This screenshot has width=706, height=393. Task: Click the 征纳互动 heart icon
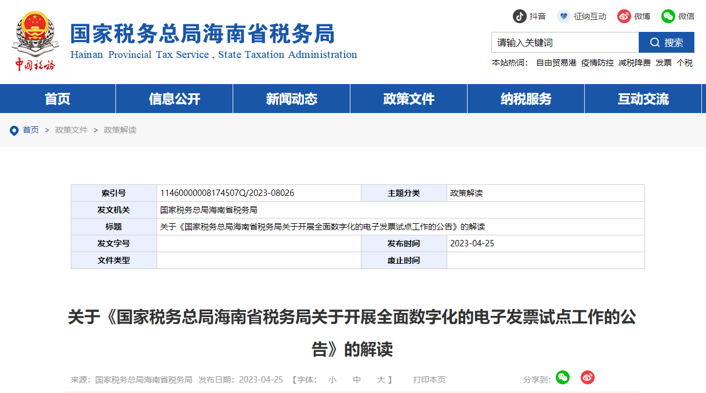click(x=563, y=16)
